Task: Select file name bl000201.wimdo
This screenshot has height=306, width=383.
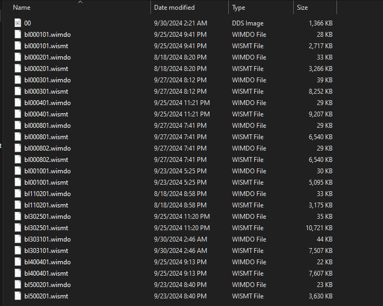Action: 48,57
